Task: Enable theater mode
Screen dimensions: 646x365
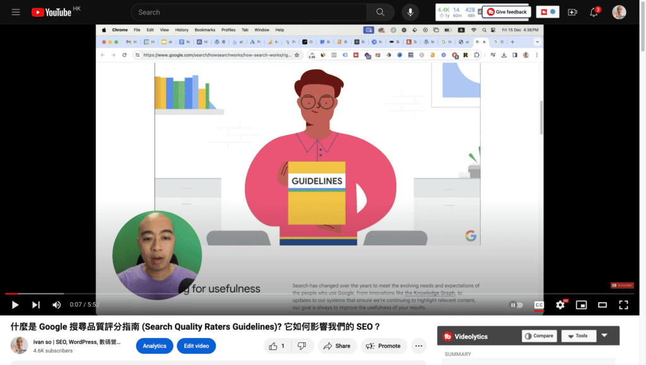Action: (x=602, y=305)
